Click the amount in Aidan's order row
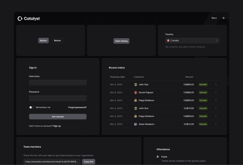 pos(189,124)
